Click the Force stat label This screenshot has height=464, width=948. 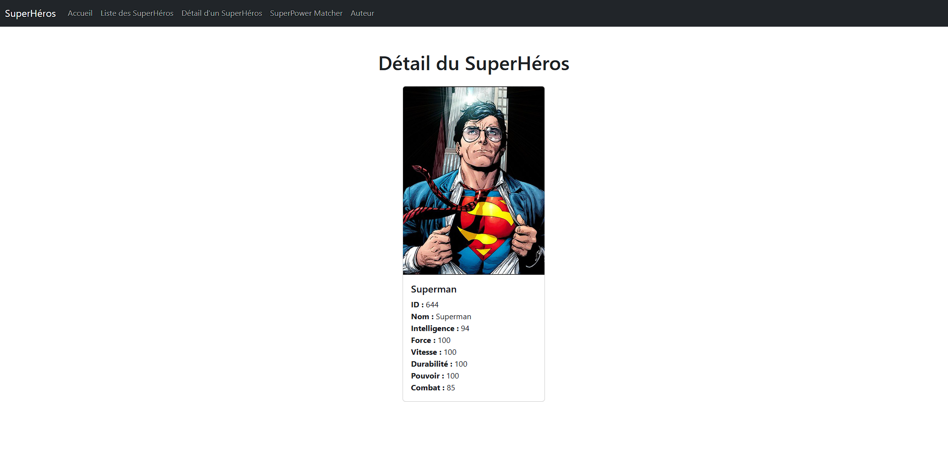coord(423,340)
